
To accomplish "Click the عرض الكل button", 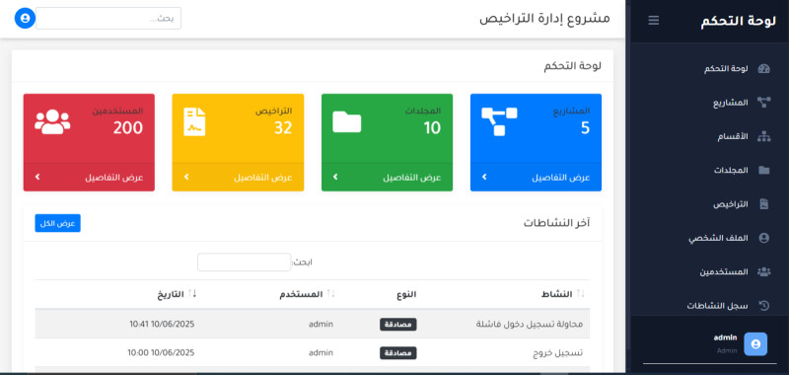I will [x=57, y=223].
